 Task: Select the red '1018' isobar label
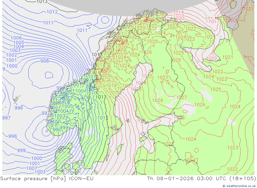(x=179, y=12)
